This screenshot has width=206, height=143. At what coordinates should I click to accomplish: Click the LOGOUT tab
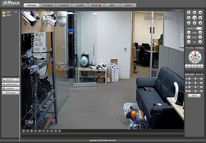128,5
